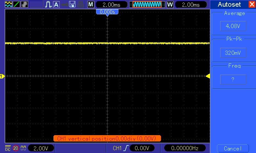Click the yellow square wave icon at bottom

coord(23,148)
